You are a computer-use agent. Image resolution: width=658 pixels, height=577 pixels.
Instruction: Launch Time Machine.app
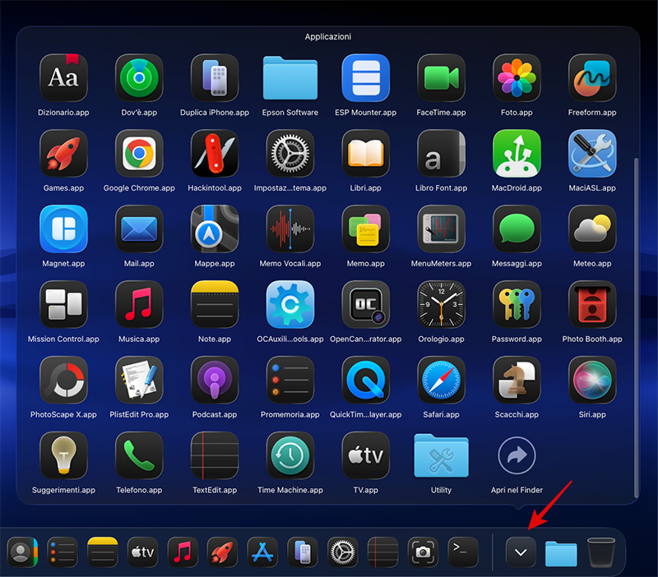tap(290, 455)
